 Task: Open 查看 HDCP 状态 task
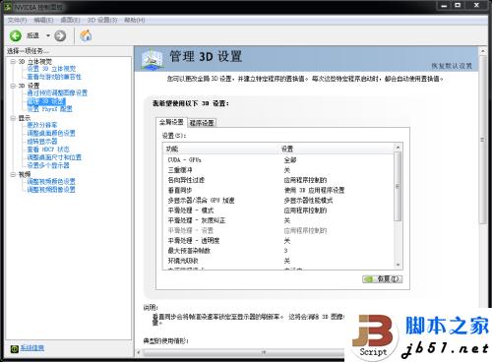pyautogui.click(x=48, y=150)
